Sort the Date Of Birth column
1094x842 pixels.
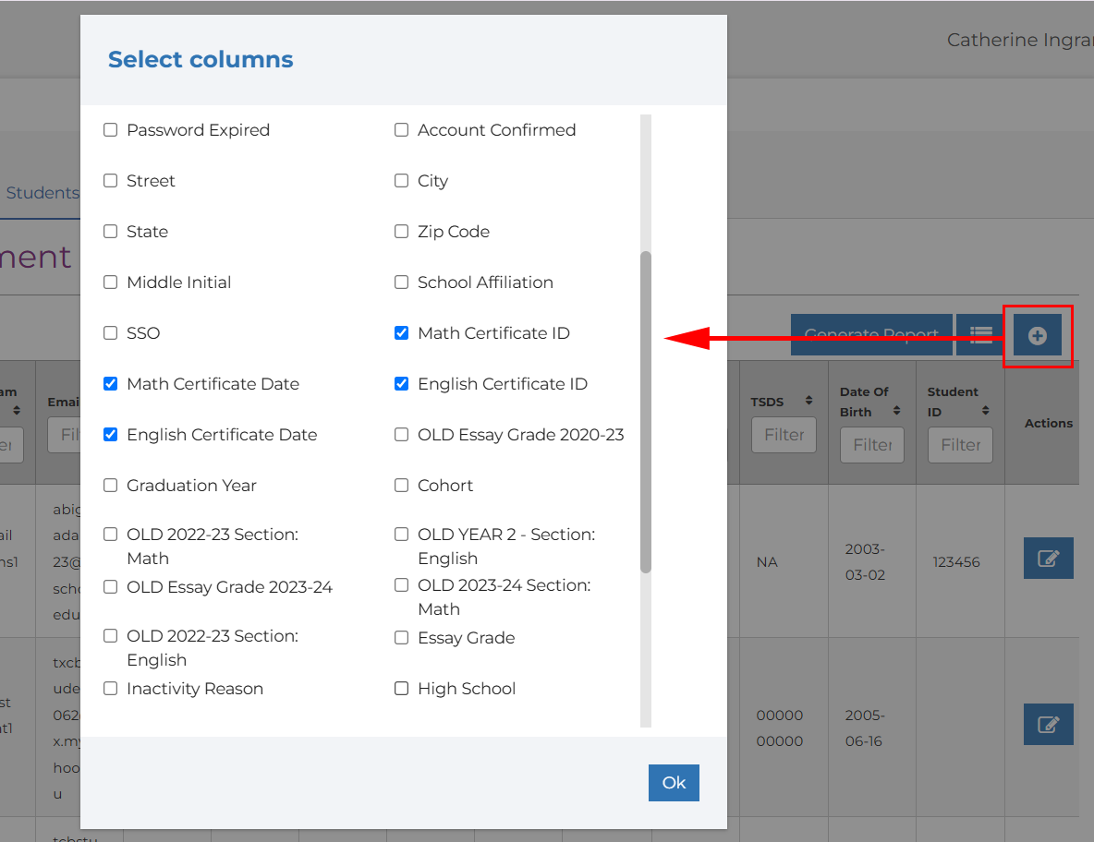[x=896, y=411]
